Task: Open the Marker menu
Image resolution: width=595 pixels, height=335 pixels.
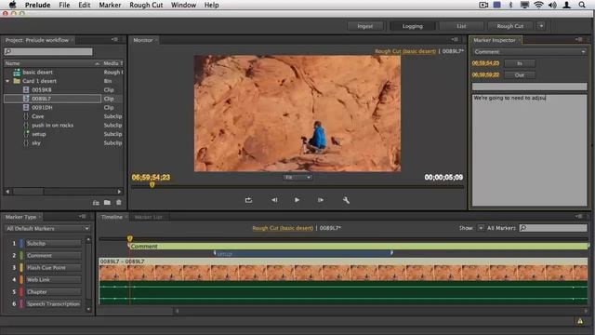Action: click(x=110, y=5)
